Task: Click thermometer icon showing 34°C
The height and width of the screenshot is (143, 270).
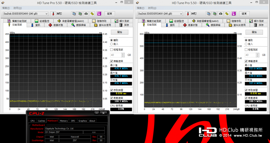Action: [x=188, y=14]
